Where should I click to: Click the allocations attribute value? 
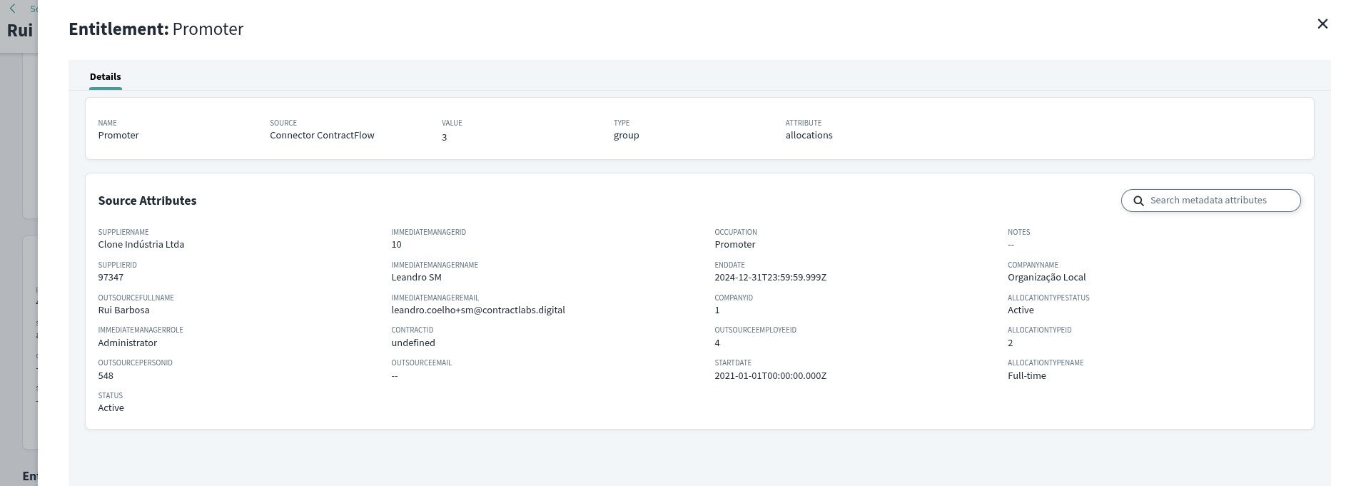click(x=809, y=136)
